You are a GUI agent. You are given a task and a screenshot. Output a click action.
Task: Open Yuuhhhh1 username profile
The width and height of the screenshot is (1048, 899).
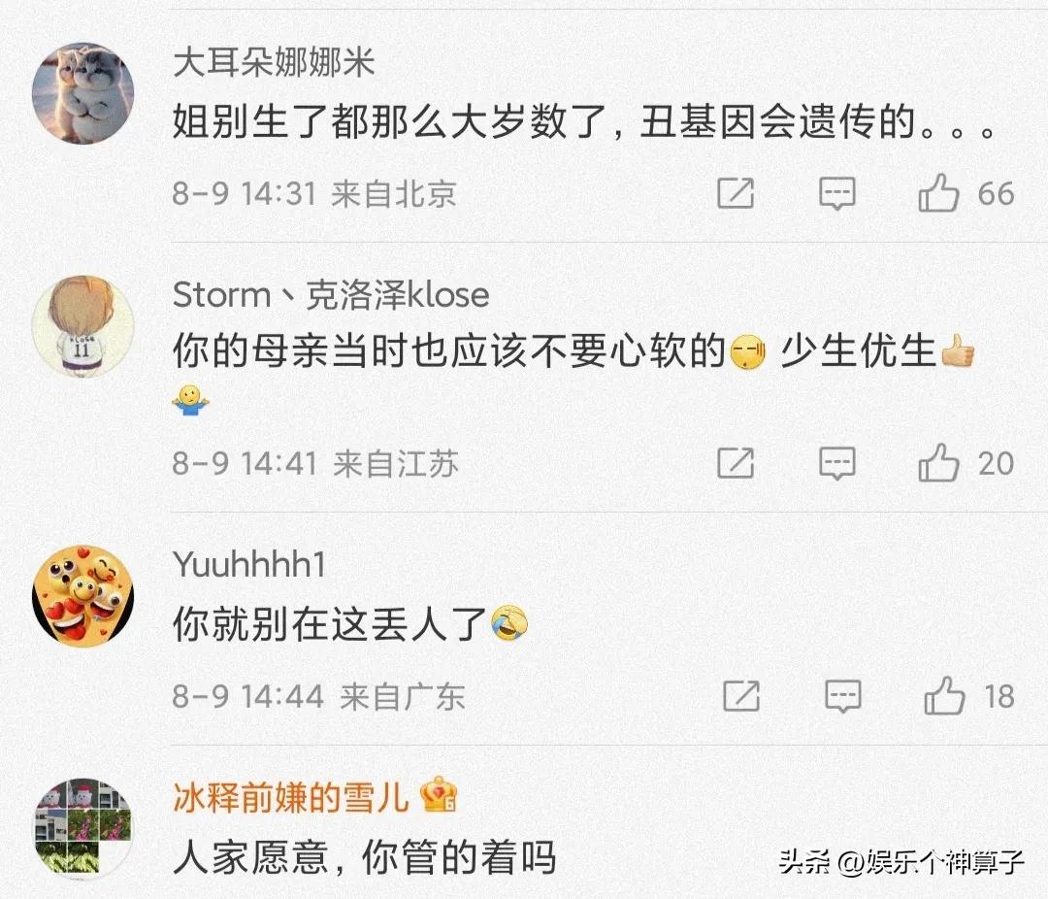(249, 564)
